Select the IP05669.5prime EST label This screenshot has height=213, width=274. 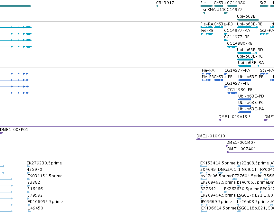pyautogui.click(x=216, y=202)
